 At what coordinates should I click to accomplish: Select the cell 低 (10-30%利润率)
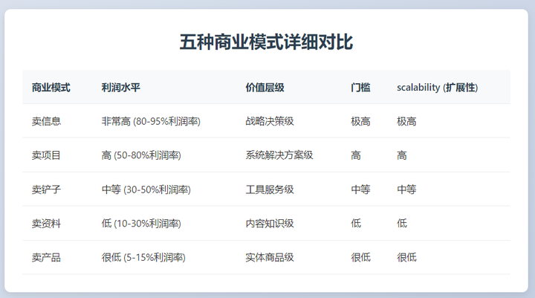click(141, 223)
